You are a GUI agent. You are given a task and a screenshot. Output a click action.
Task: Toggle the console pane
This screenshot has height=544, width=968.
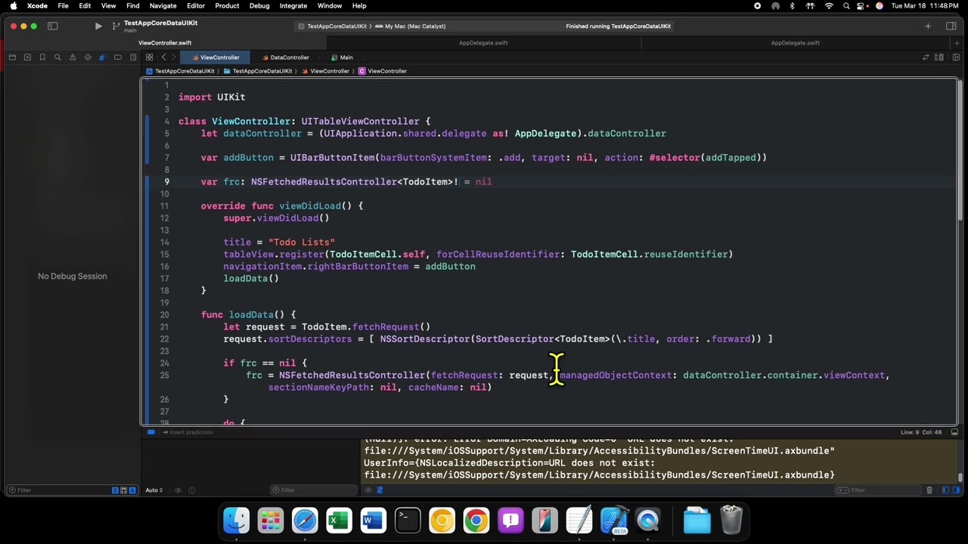956,490
